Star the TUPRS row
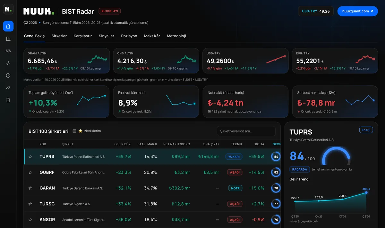385x228 pixels. [x=30, y=156]
